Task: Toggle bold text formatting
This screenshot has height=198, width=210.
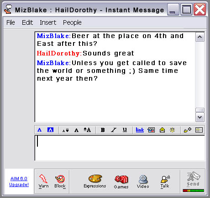Action: point(103,130)
